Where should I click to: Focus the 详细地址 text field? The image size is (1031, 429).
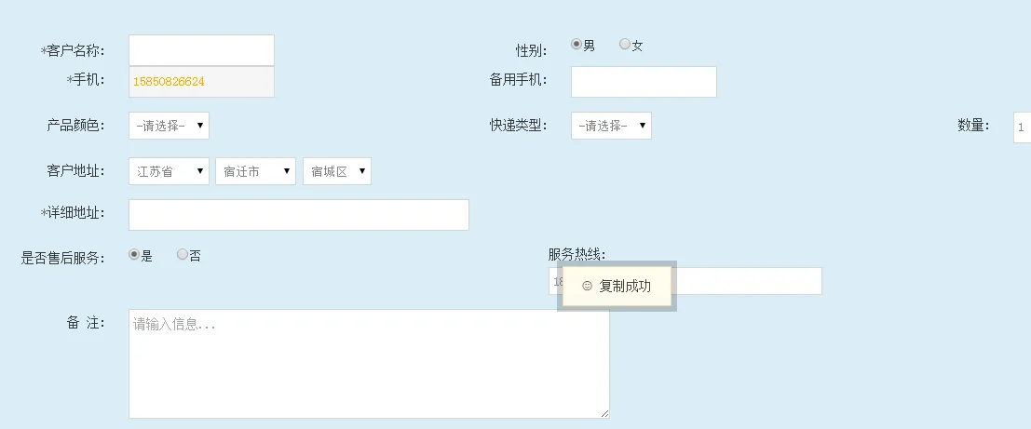coord(298,215)
